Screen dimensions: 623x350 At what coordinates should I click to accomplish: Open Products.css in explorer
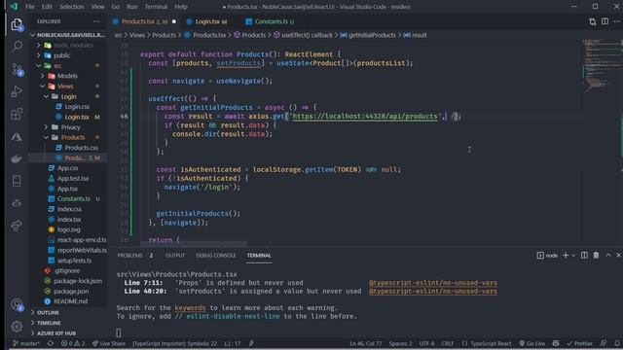[82, 148]
